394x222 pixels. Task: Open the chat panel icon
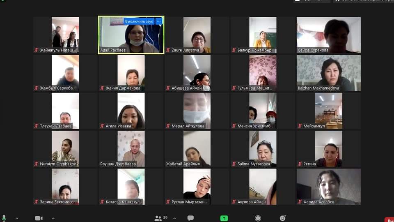tap(190, 218)
